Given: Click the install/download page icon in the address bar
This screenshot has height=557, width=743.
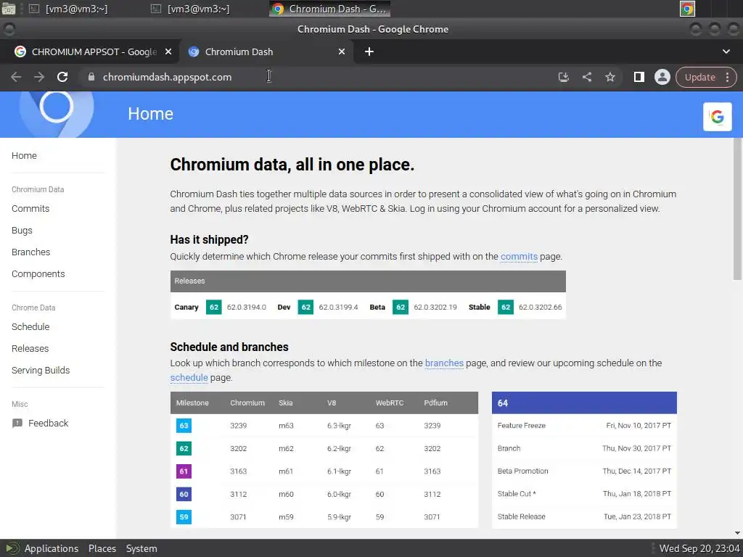Looking at the screenshot, I should click(x=563, y=77).
